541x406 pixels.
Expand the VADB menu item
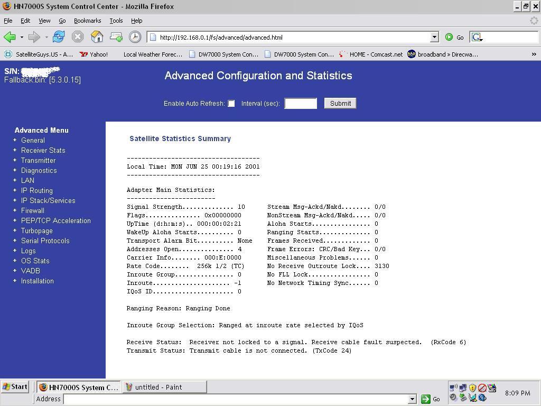tap(30, 271)
